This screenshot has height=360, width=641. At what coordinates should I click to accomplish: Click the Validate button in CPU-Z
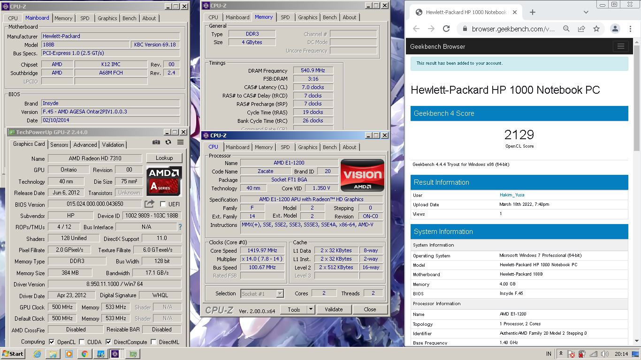(x=333, y=309)
